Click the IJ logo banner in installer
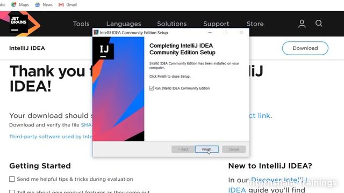The image size is (344, 193). pyautogui.click(x=118, y=89)
